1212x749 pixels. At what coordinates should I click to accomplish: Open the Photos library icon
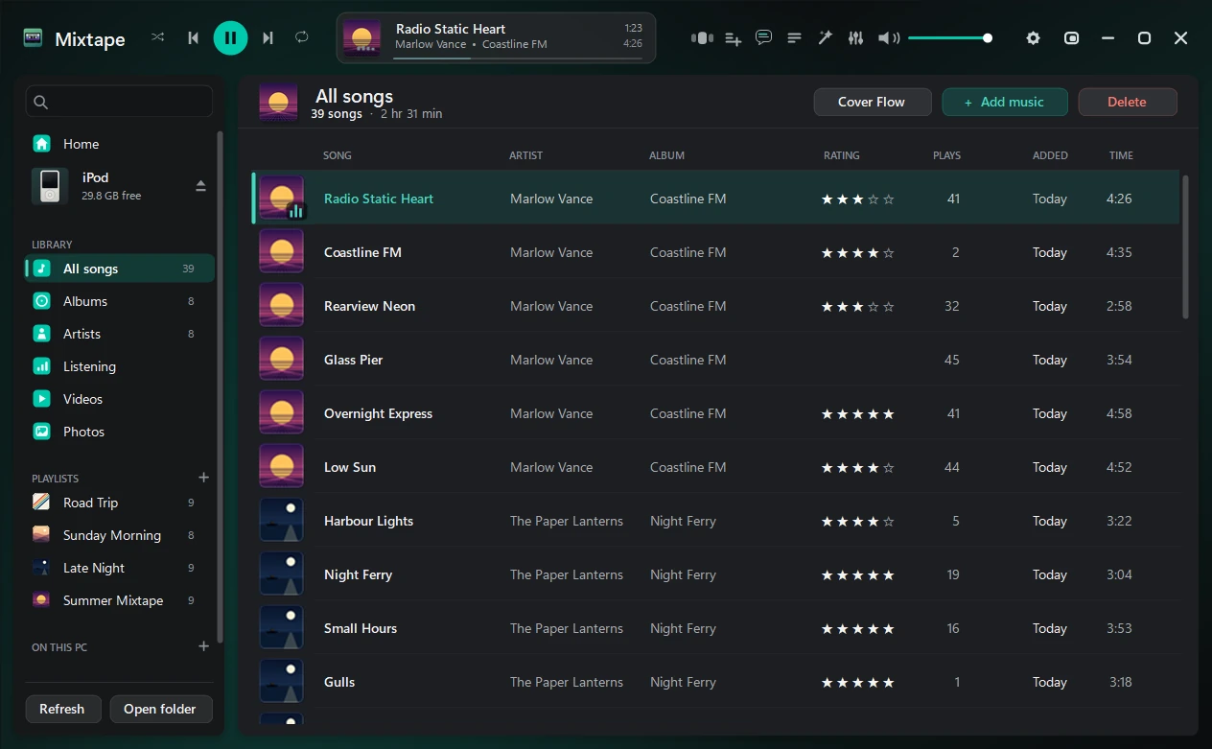[x=42, y=432]
